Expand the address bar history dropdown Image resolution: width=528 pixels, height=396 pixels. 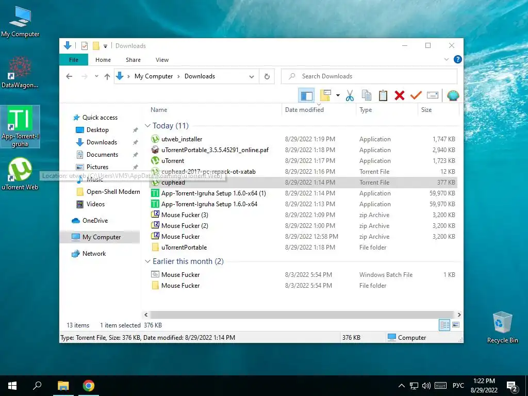[x=252, y=76]
